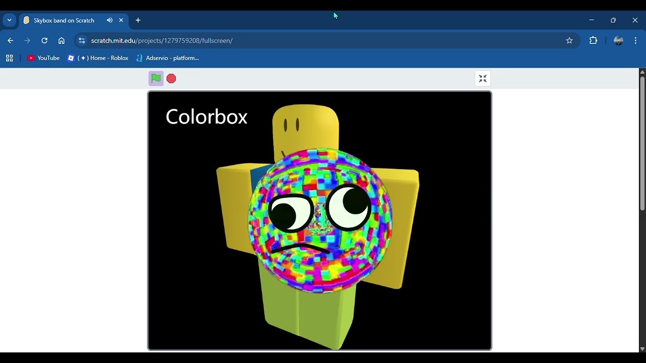Open the Adservio platform bookmark
Screen dimensions: 646x363
(168, 58)
